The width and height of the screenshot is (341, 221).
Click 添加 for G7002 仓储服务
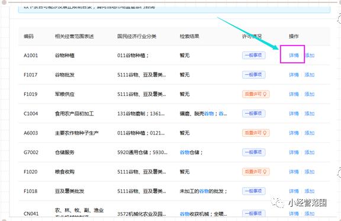[310, 152]
